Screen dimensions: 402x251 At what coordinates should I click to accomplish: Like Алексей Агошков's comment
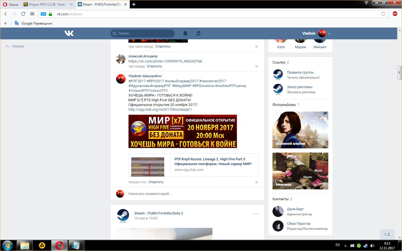[x=257, y=66]
